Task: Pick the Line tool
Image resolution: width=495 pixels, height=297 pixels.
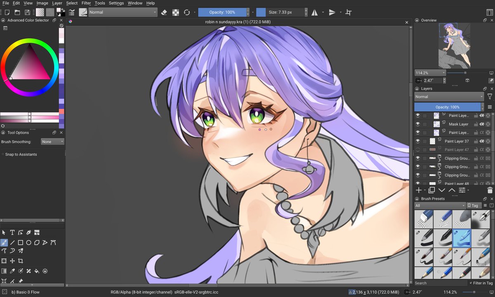Action: click(x=12, y=243)
